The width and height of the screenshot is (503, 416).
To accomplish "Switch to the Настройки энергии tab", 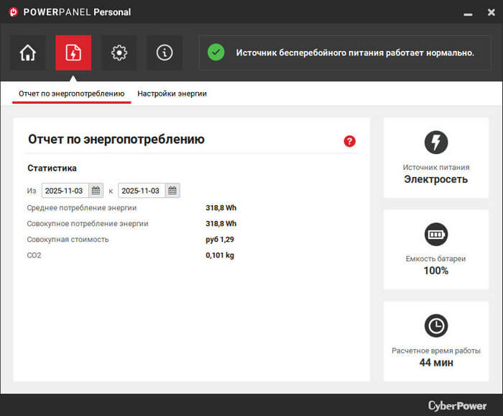I will (x=172, y=94).
